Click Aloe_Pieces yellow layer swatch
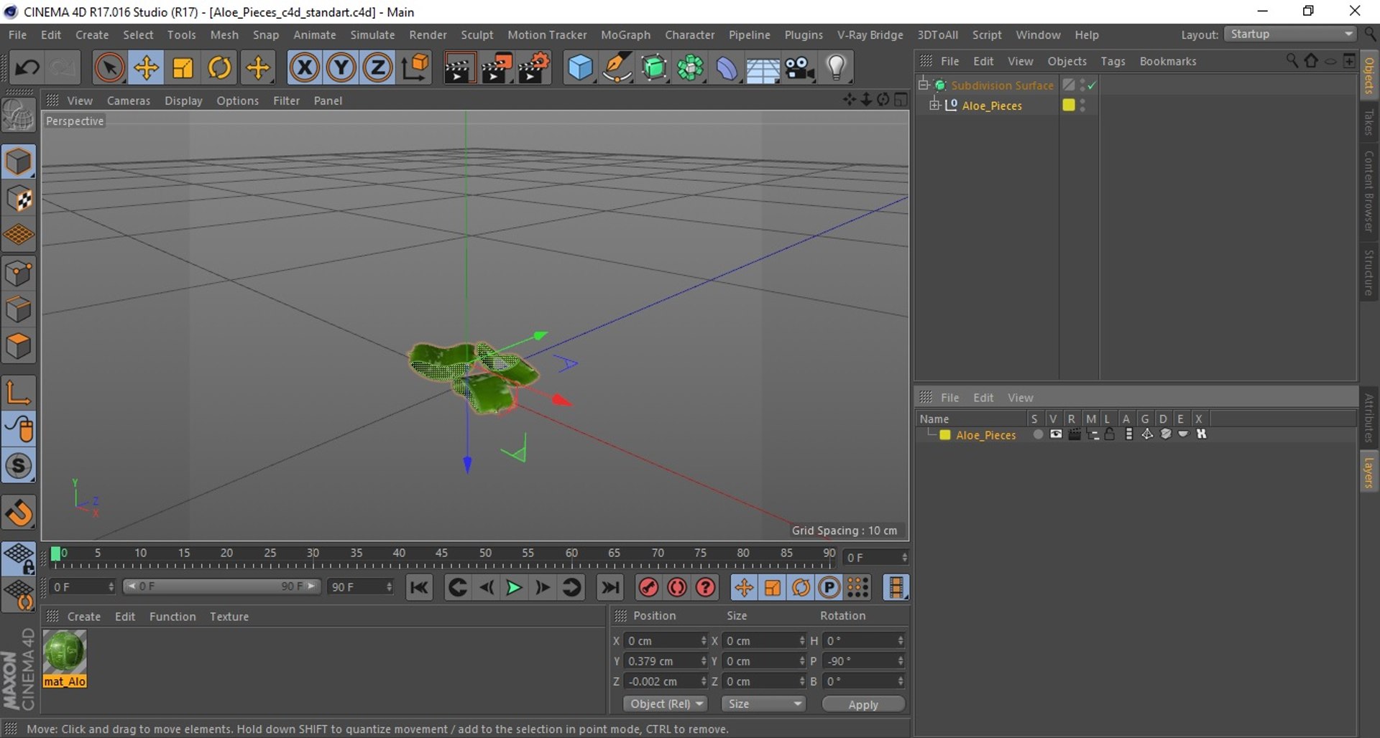1380x738 pixels. (1069, 105)
